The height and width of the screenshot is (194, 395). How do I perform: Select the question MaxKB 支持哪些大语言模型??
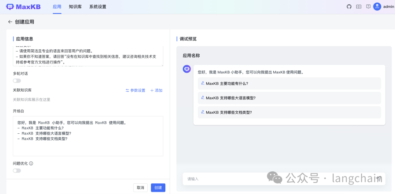[289, 98]
